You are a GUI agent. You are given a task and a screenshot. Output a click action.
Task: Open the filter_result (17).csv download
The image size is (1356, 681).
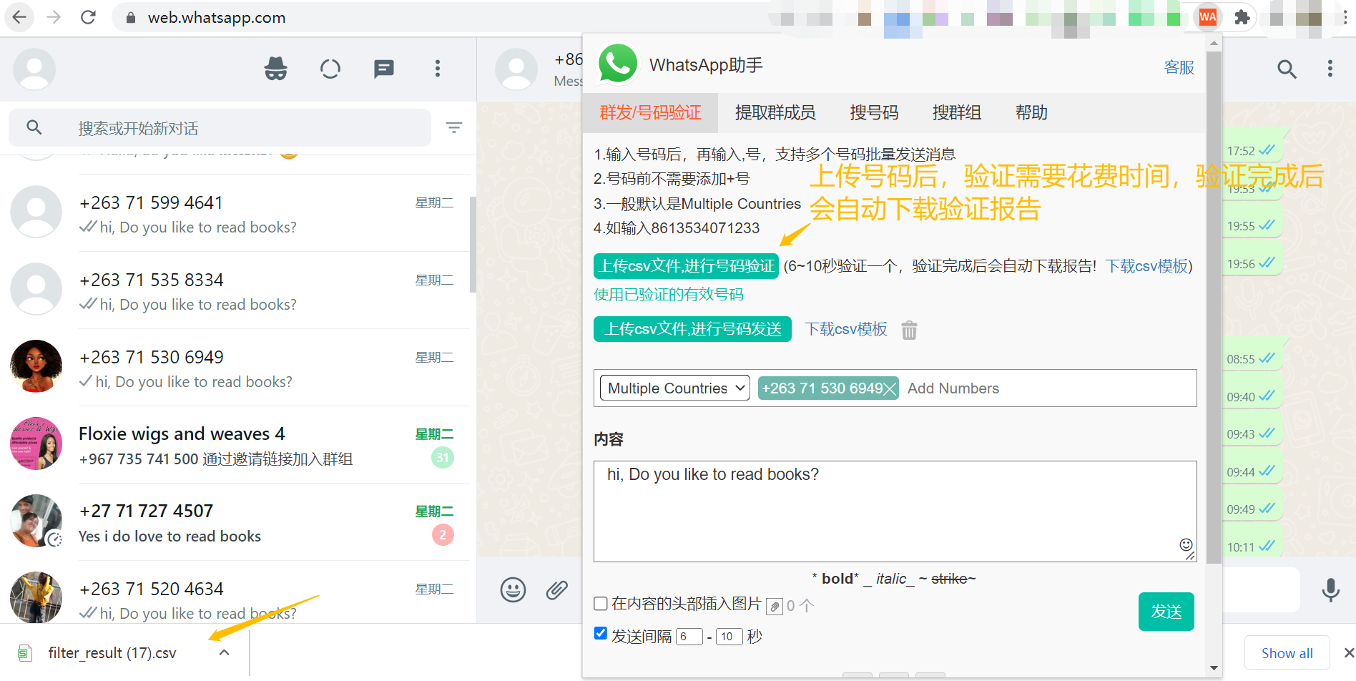(112, 652)
